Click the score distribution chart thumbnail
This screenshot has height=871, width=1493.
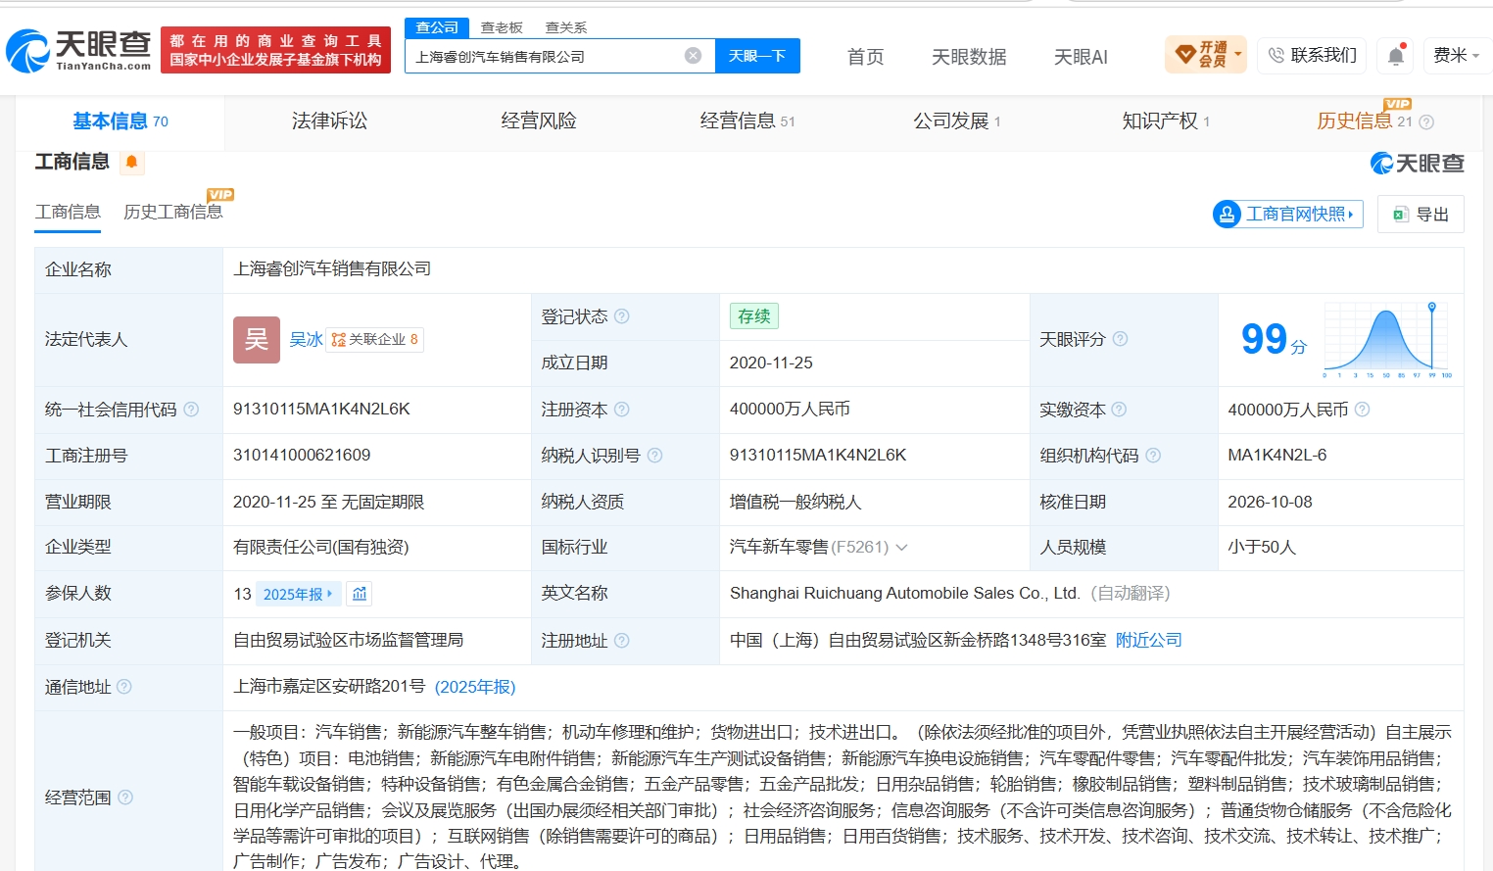[x=1388, y=340]
